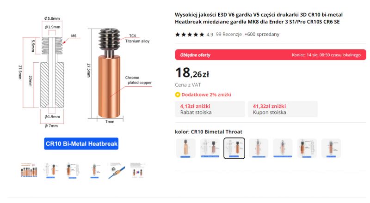Viewport: 370px width, 203px height.
Task: Open the sixth gallery thumbnail image
Action: click(x=140, y=170)
